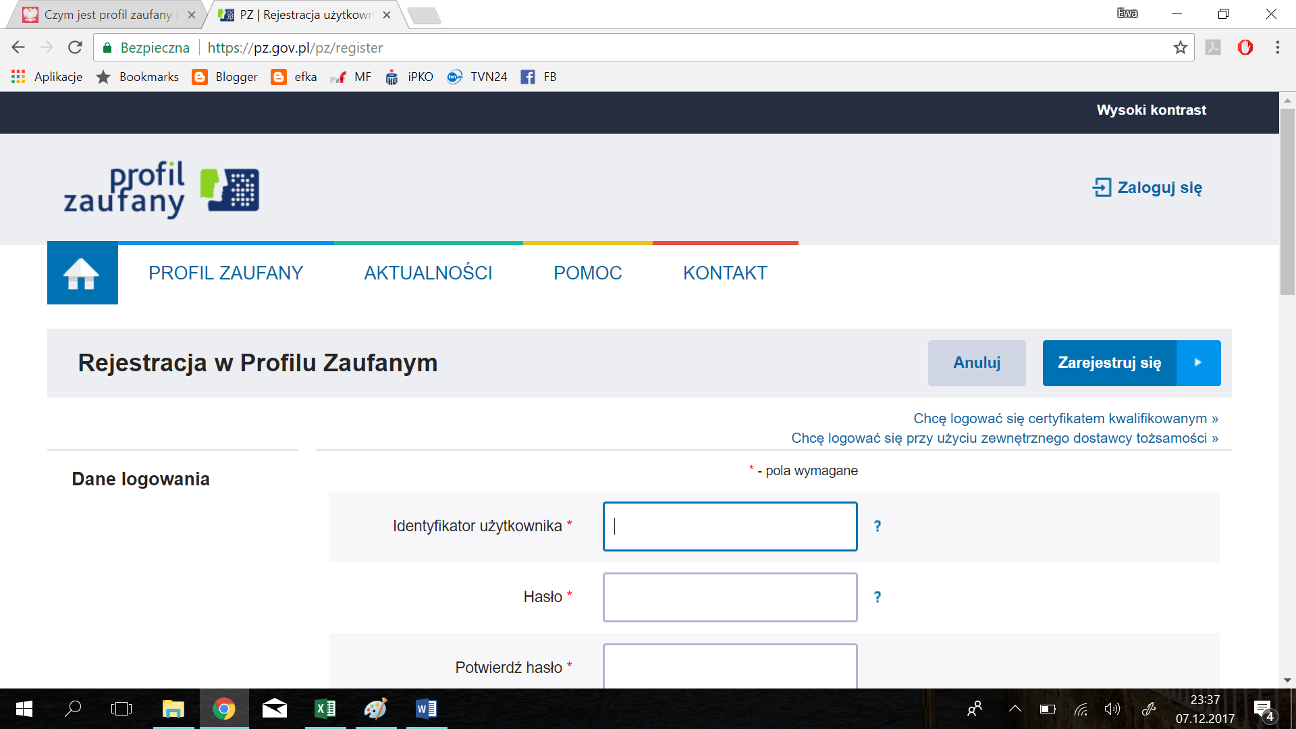Open the Blogger bookmark
This screenshot has width=1296, height=729.
click(225, 77)
